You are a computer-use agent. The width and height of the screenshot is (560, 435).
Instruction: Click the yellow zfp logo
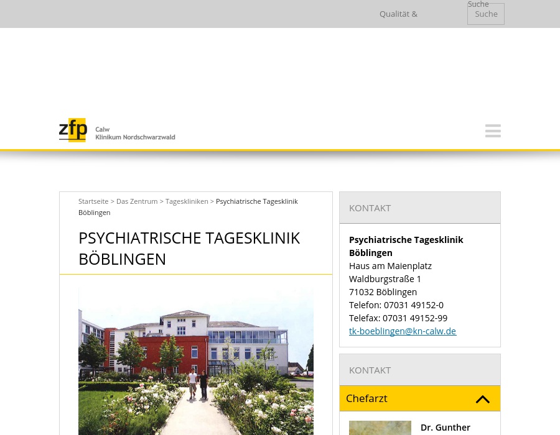[x=73, y=130]
